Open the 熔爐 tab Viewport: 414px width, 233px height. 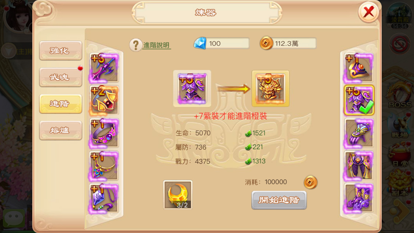coord(60,130)
